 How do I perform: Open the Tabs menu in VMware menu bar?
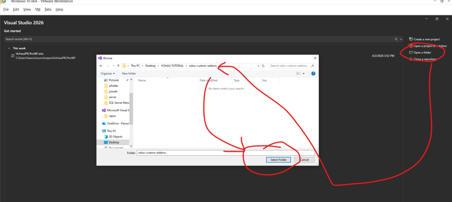point(48,9)
